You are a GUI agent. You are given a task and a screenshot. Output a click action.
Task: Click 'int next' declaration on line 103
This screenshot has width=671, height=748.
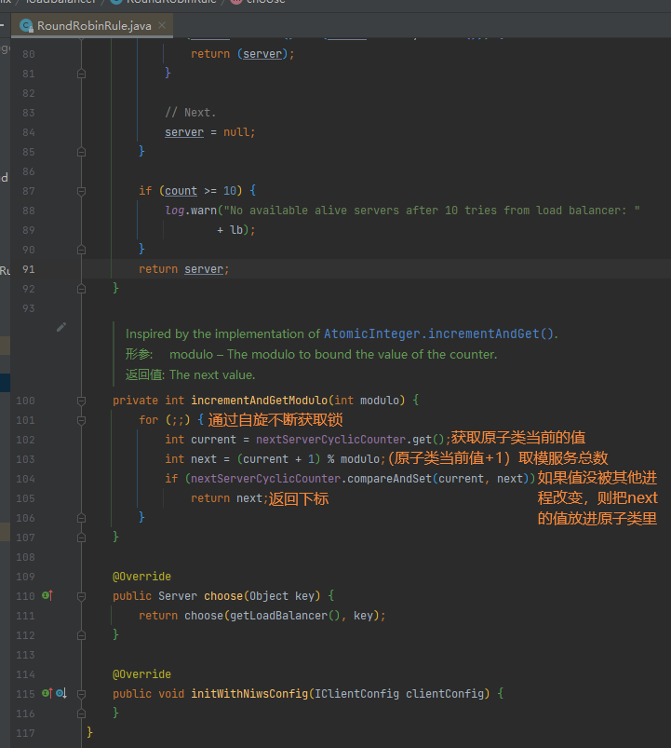pos(191,459)
